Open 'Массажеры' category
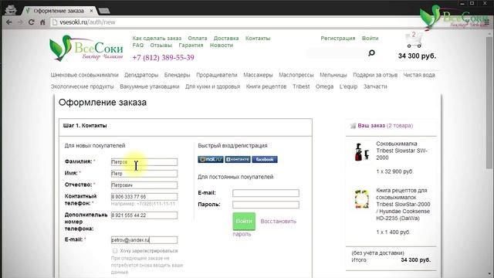The height and width of the screenshot is (278, 494). click(258, 75)
